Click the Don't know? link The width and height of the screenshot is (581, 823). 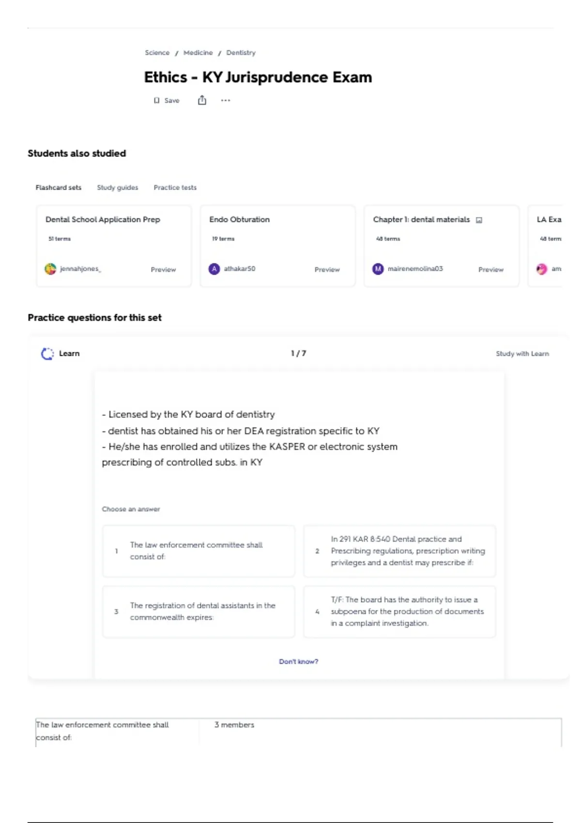(299, 661)
